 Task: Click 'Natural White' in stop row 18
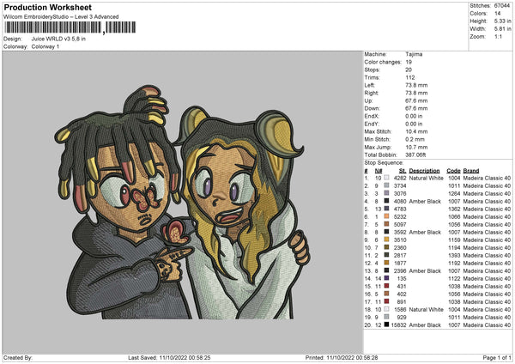click(x=426, y=309)
